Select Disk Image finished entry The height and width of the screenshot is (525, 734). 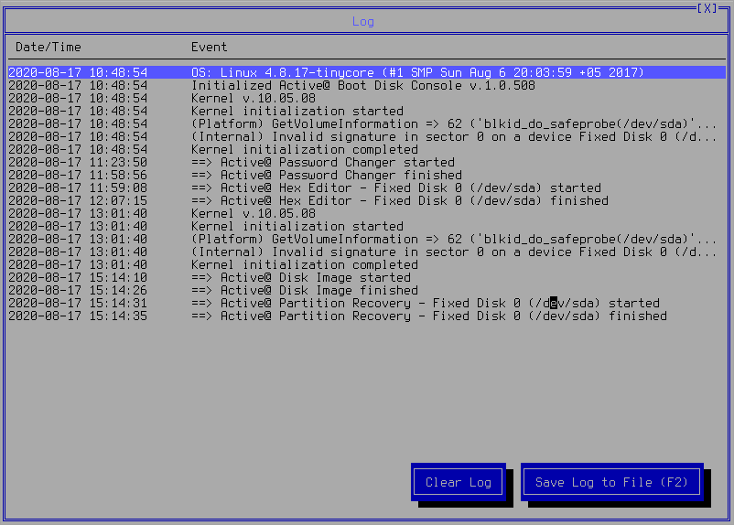pos(367,290)
